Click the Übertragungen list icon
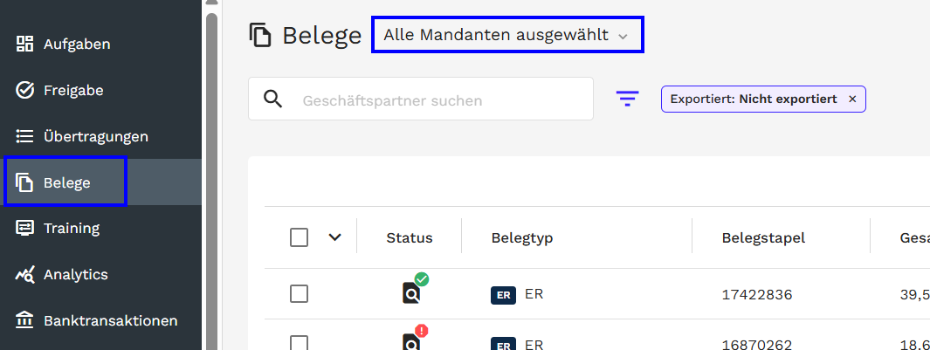This screenshot has height=350, width=930. [25, 136]
